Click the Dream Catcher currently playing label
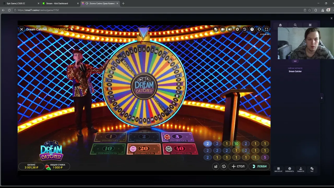The width and height of the screenshot is (334, 188). coord(295,71)
